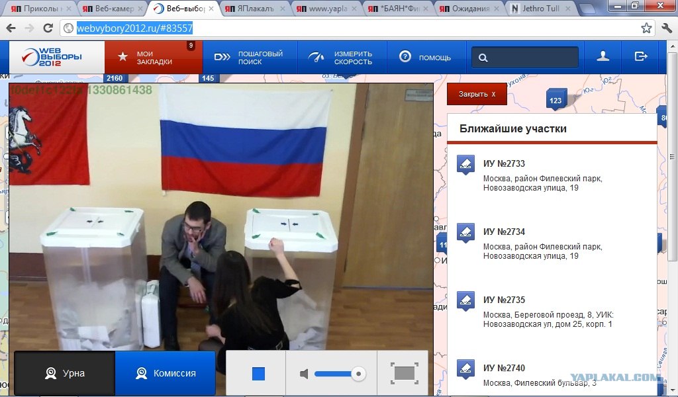
Task: Open Измерить скорость speed test
Action: 342,57
